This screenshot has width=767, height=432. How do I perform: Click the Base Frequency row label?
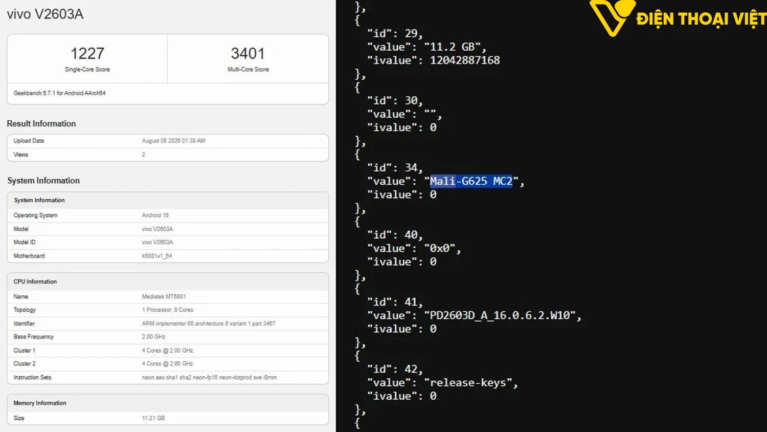(x=34, y=337)
